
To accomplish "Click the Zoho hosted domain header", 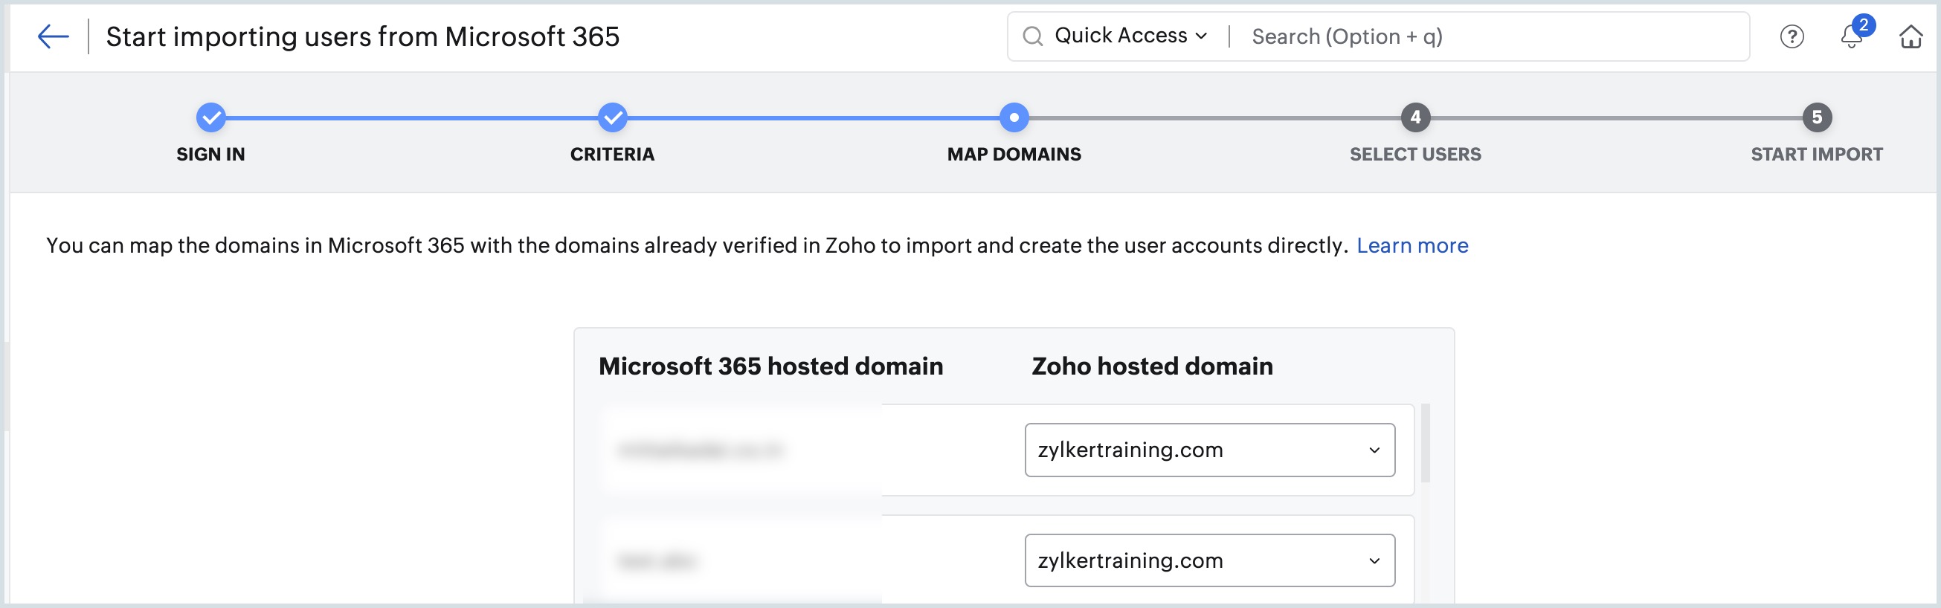I will click(x=1152, y=366).
